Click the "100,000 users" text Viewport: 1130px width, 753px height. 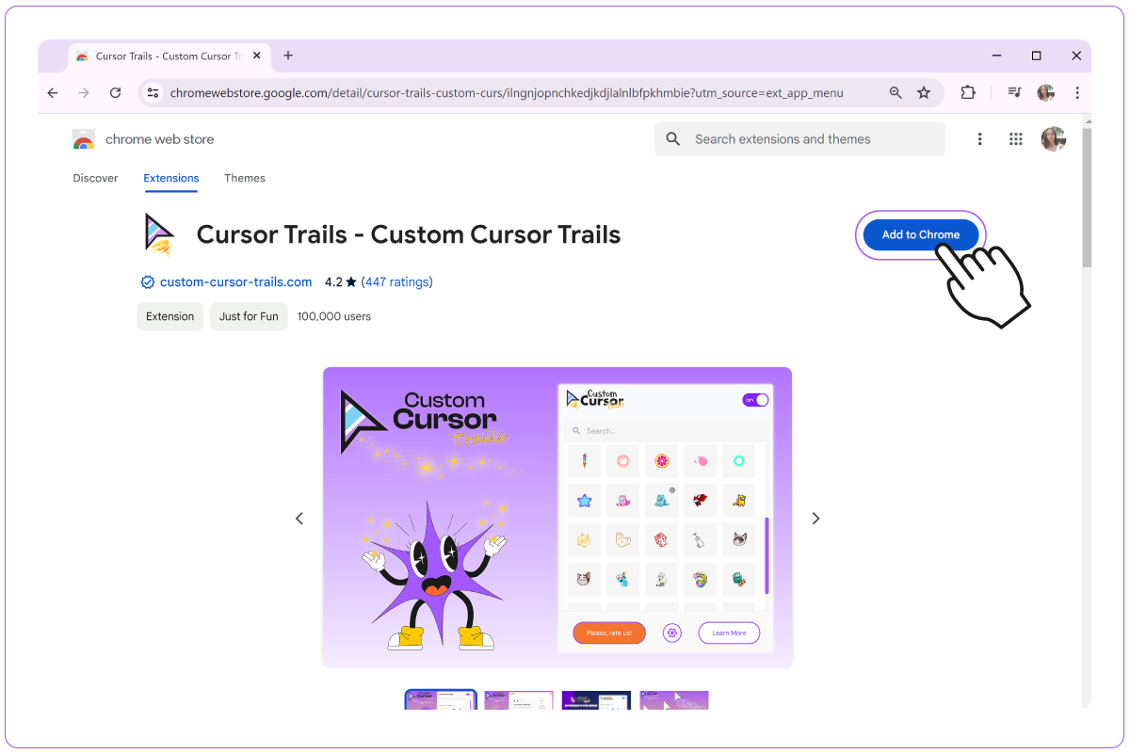click(x=334, y=316)
